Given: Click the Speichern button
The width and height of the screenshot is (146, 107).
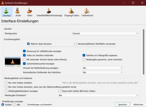Looking at the screenshot, I should (123, 104).
